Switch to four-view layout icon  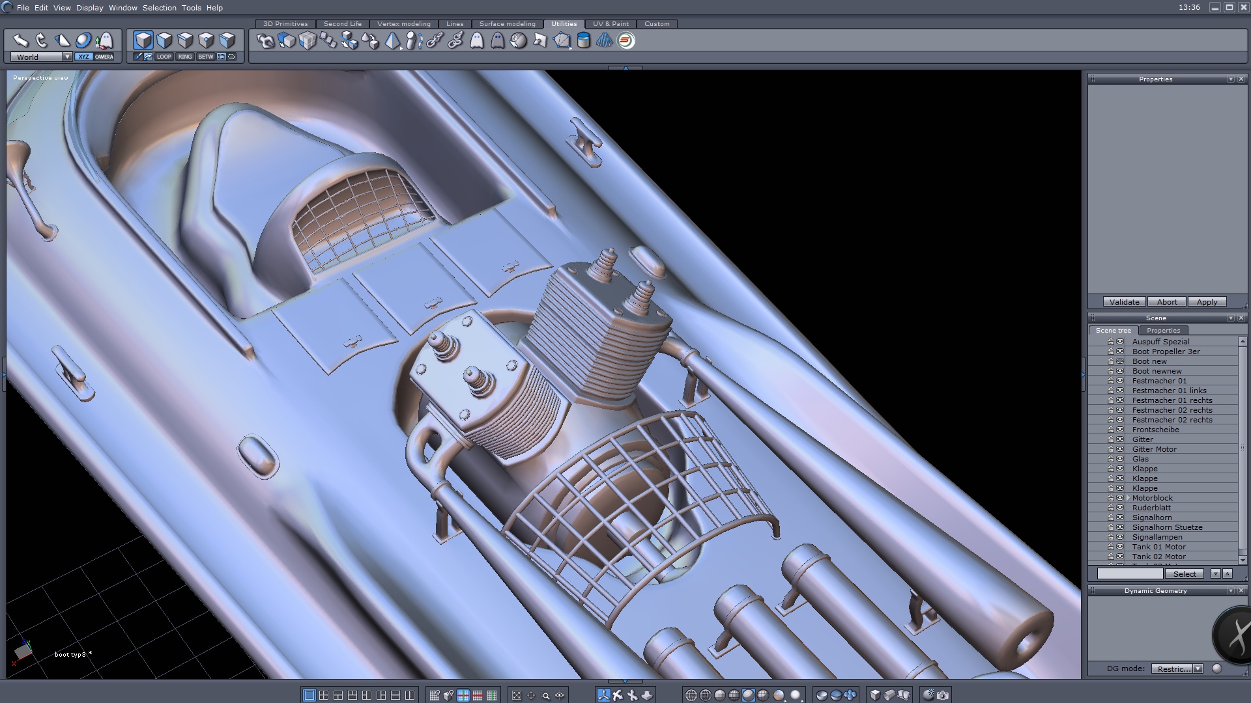pos(324,695)
